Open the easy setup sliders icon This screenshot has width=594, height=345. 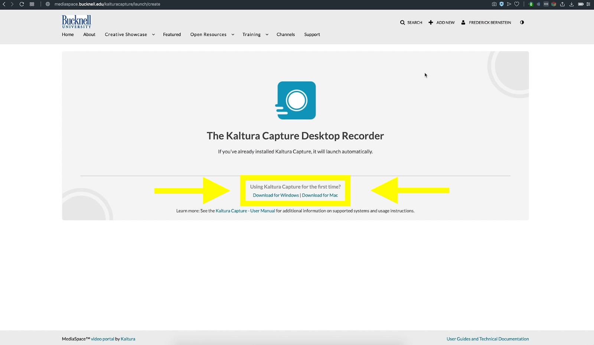[588, 4]
